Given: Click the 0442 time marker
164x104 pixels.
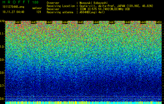Looking at the screenshot, I should click(x=33, y=22).
